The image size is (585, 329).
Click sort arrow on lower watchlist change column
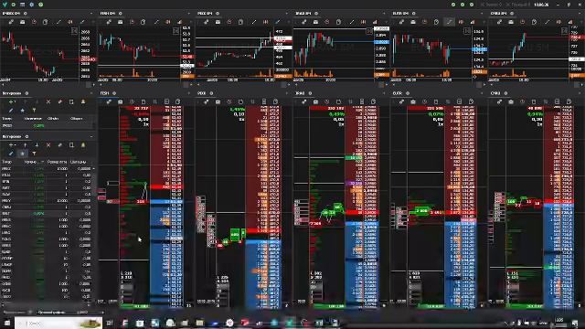click(x=42, y=162)
